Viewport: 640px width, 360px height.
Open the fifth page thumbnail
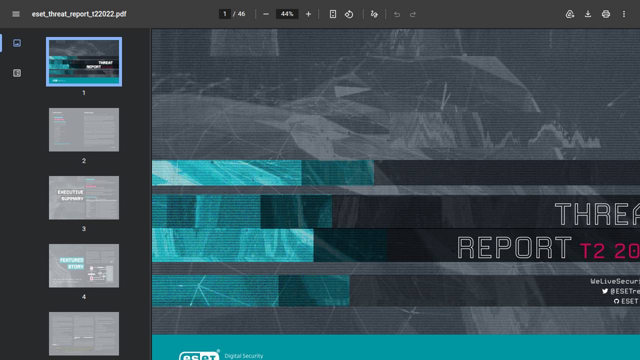(84, 333)
